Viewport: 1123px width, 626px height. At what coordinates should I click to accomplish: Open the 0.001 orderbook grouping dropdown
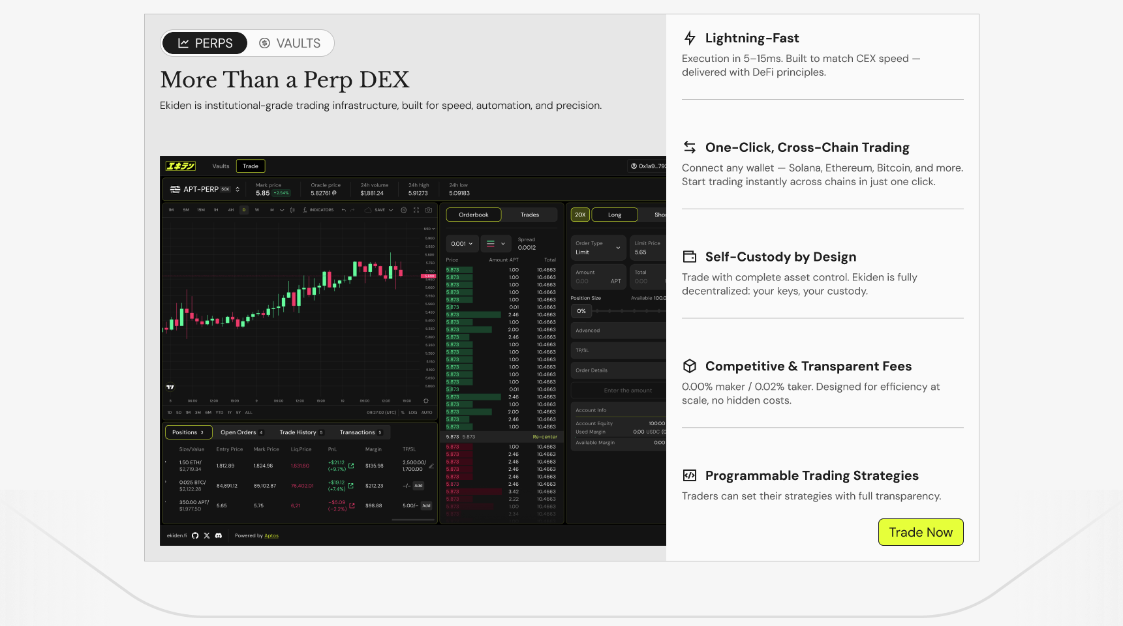point(462,244)
